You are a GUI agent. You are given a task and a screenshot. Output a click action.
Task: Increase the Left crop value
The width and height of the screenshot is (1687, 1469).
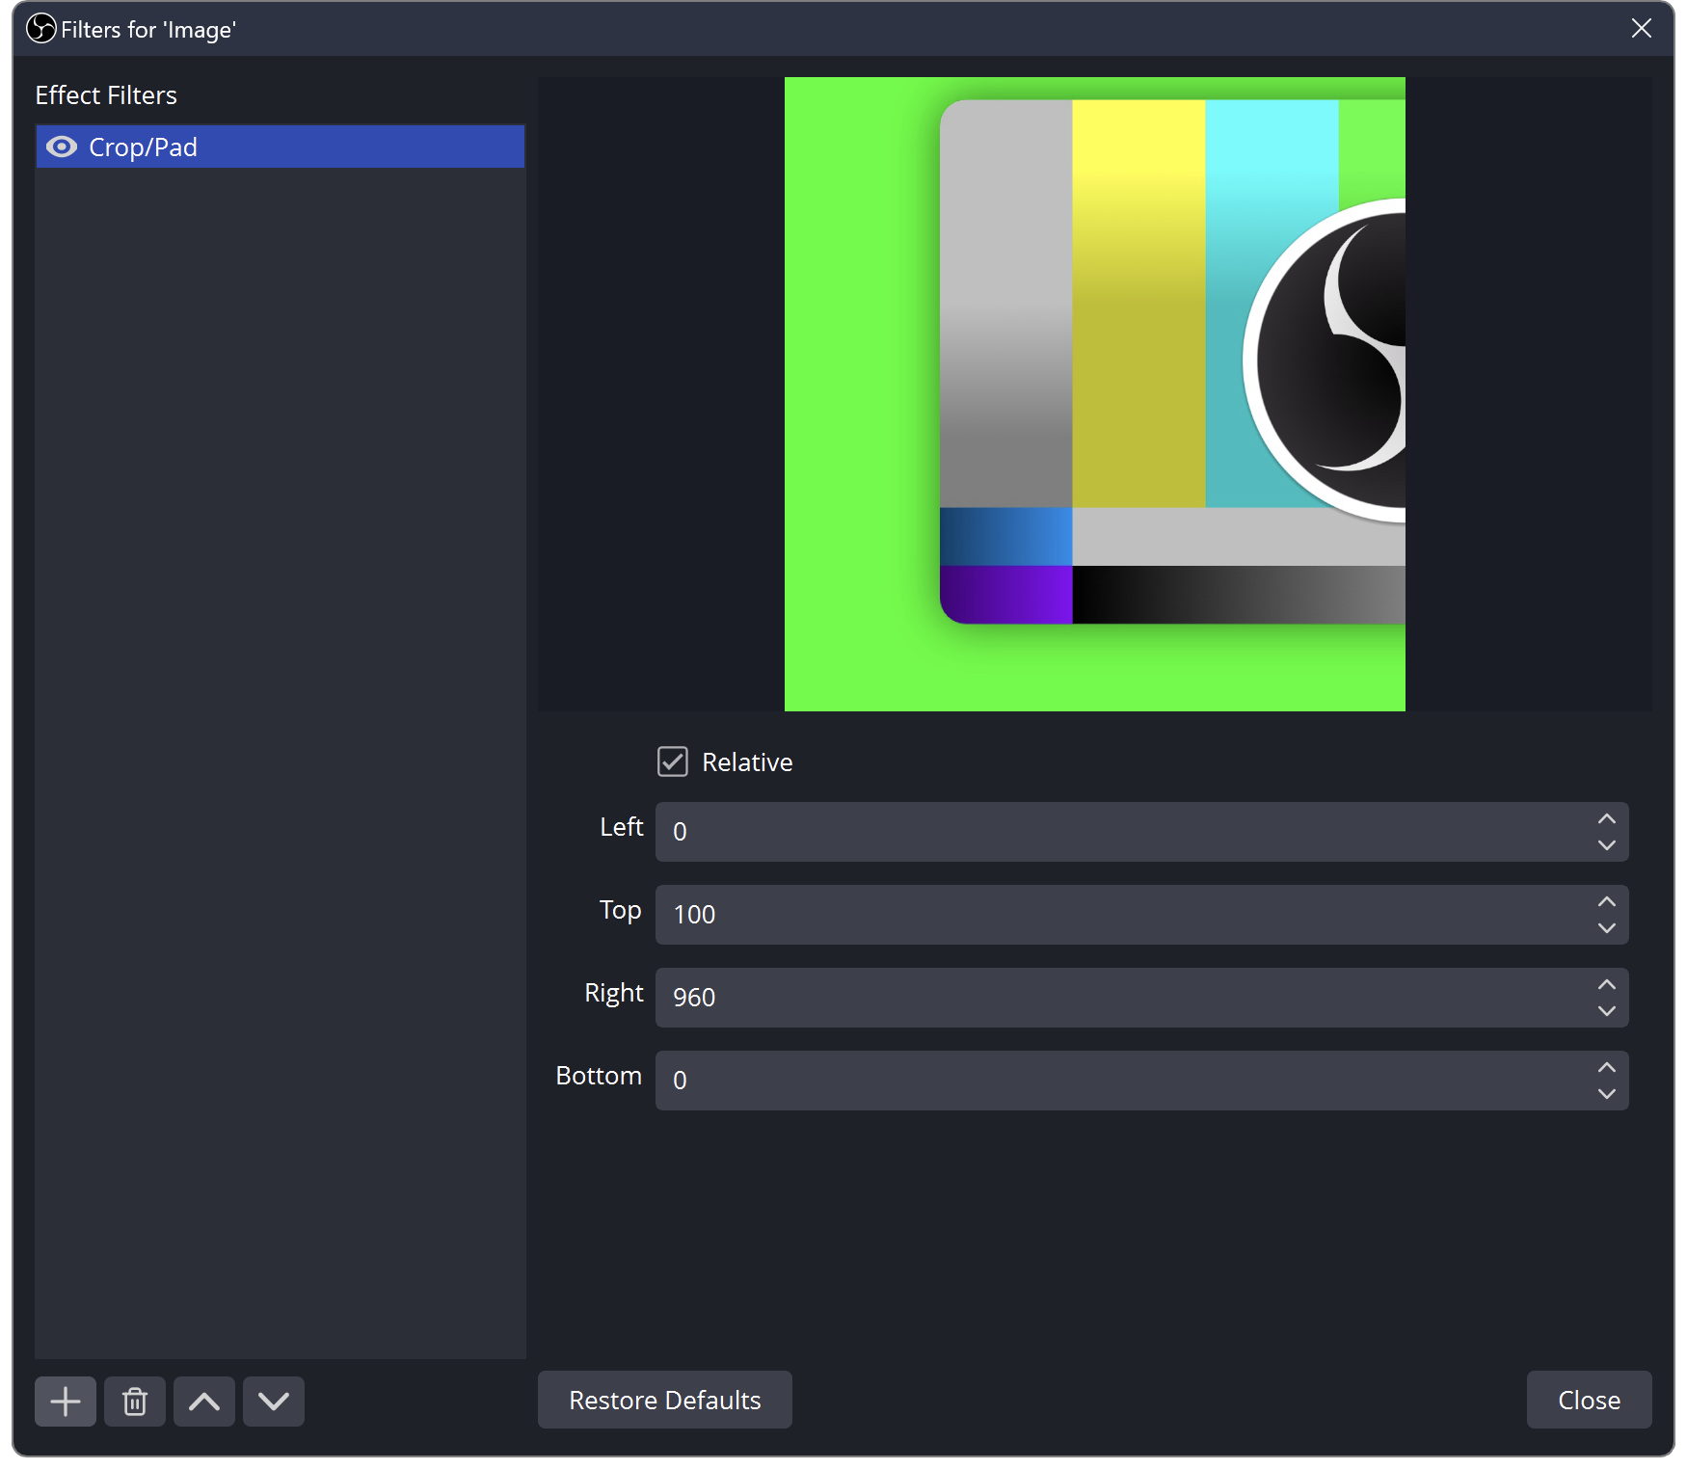1606,819
